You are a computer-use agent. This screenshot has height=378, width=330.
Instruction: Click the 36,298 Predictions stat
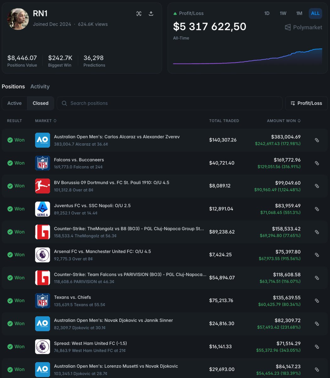(94, 61)
